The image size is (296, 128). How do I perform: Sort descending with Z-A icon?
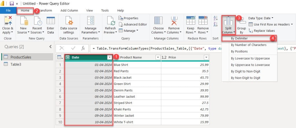tap(216, 24)
